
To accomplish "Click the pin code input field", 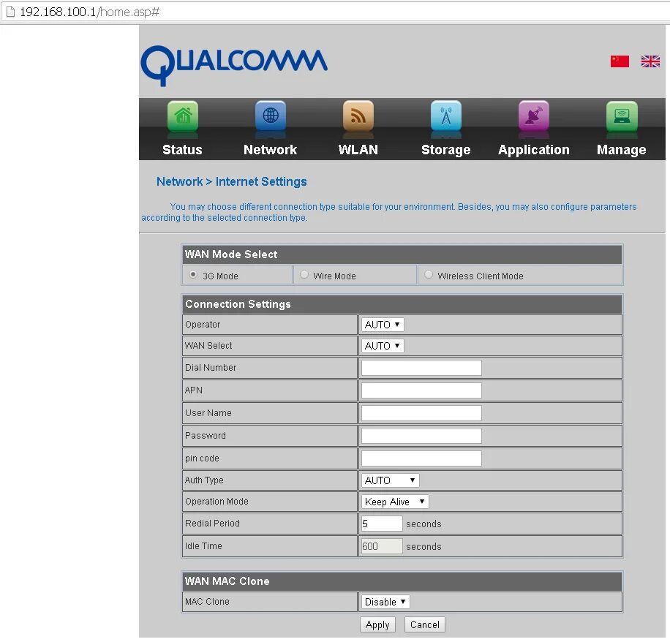I will pos(421,458).
